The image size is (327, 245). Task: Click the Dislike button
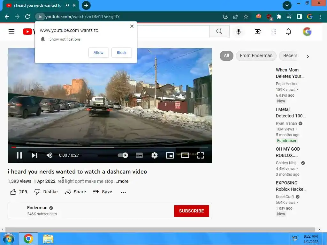(x=46, y=192)
